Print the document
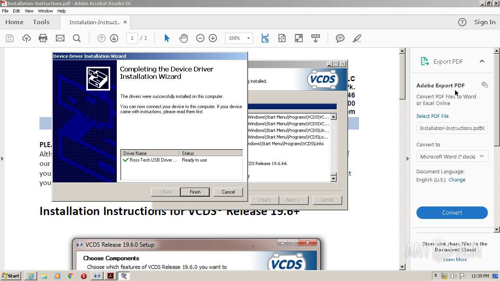Viewport: 500px width, 281px height. [x=43, y=38]
